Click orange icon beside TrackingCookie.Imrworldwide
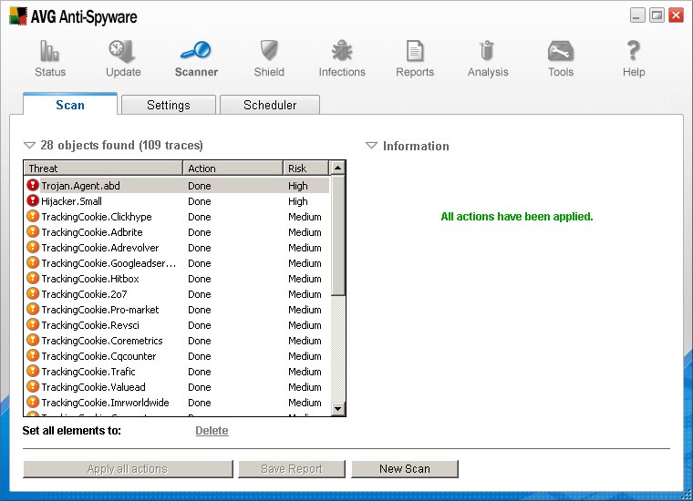The image size is (693, 501). [33, 402]
